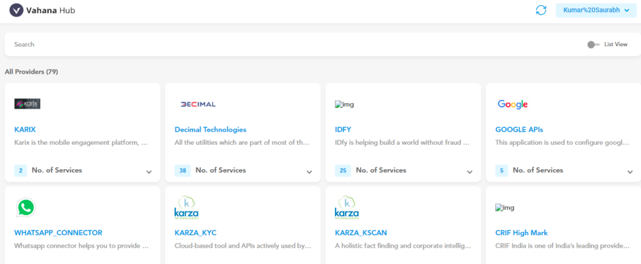This screenshot has height=264, width=641.
Task: Click the service count badge 2 on KARIX
Action: pos(21,171)
